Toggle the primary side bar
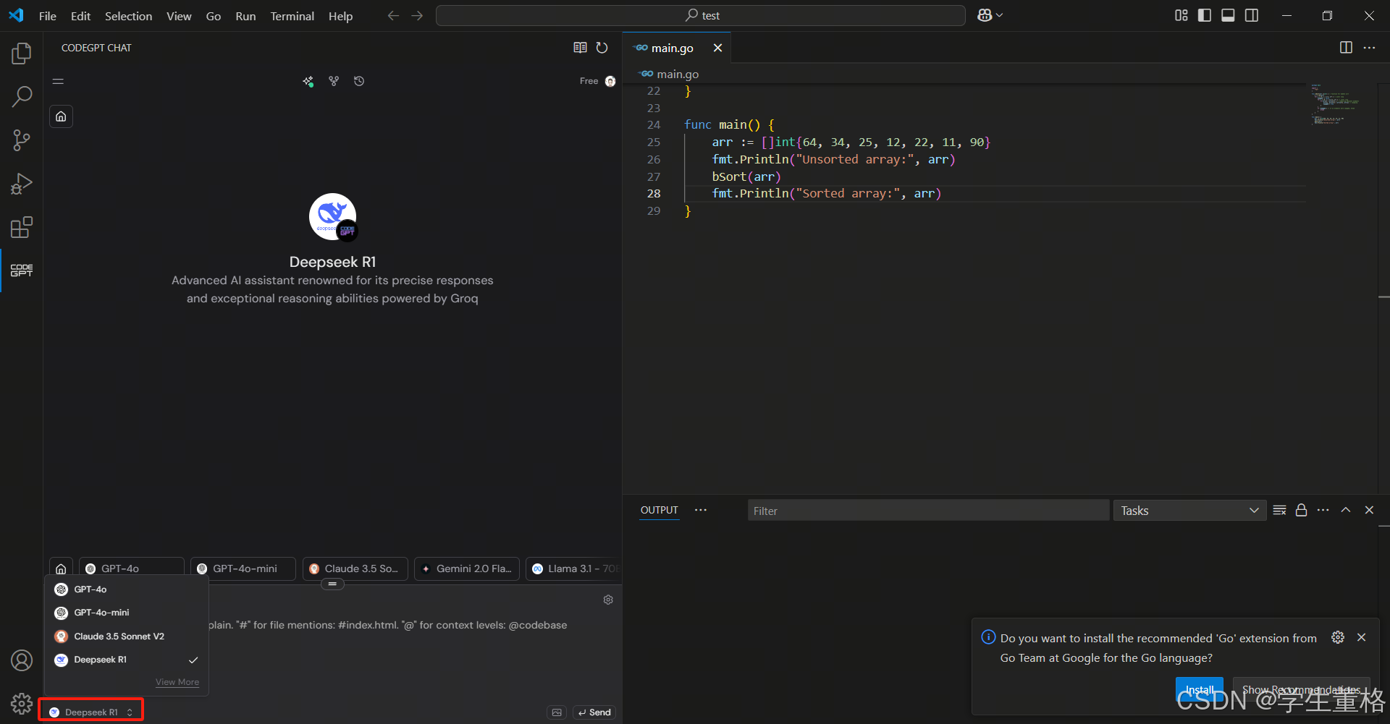Image resolution: width=1390 pixels, height=724 pixels. (x=1205, y=15)
